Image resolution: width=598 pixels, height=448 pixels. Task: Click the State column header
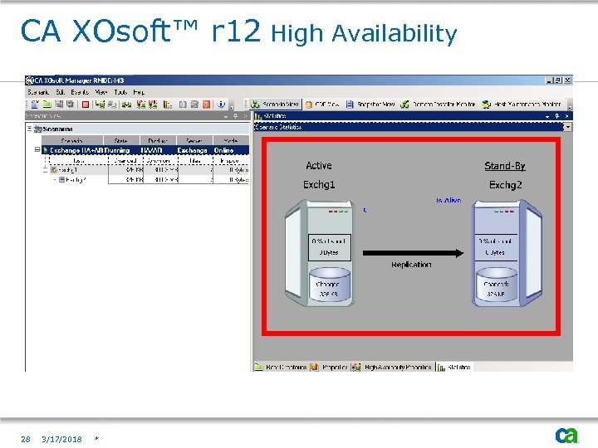pyautogui.click(x=121, y=140)
